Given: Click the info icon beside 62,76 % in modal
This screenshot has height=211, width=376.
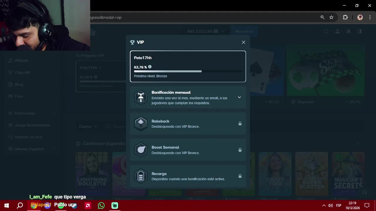Looking at the screenshot, I should (150, 67).
